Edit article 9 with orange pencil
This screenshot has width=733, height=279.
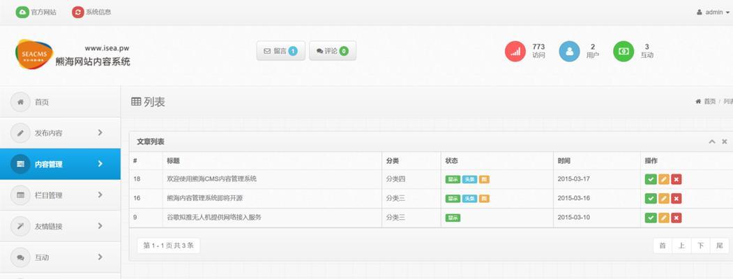[x=663, y=218]
